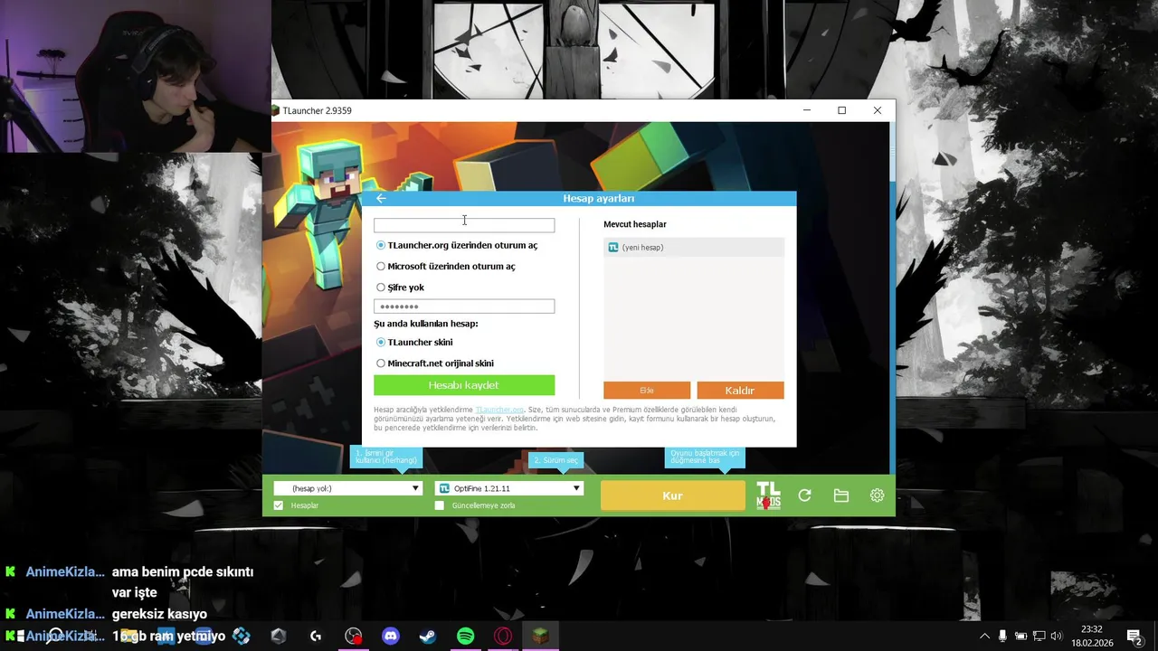Image resolution: width=1158 pixels, height=651 pixels.
Task: Open Opera GX from the taskbar
Action: click(x=502, y=637)
